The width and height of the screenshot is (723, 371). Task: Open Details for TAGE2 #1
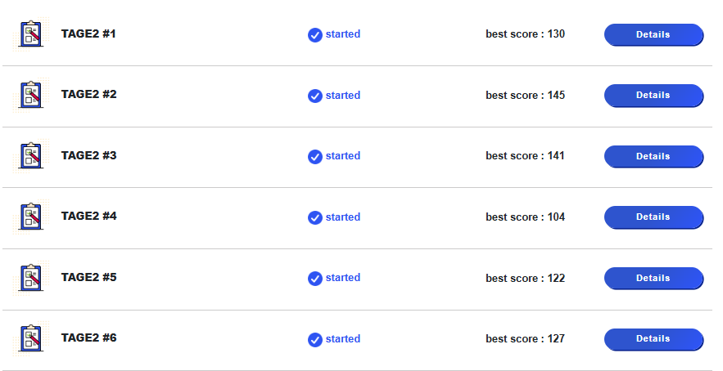pos(654,34)
